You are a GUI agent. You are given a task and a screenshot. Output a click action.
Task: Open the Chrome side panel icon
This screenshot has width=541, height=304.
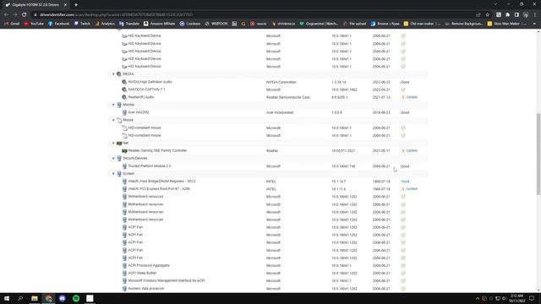[x=516, y=15]
